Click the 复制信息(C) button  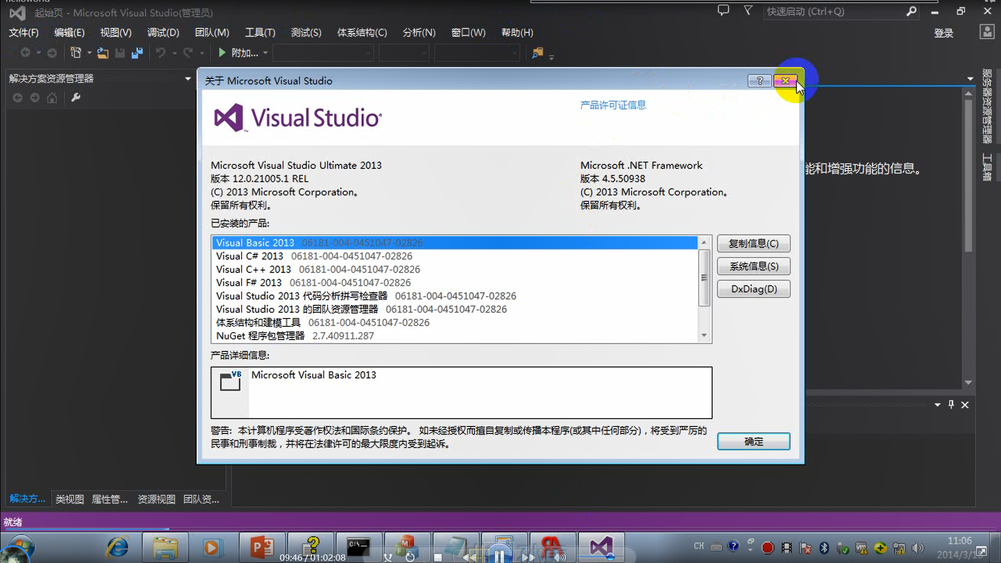point(753,243)
